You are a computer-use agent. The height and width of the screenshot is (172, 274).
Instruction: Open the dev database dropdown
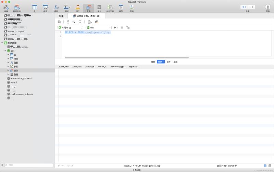(x=98, y=27)
